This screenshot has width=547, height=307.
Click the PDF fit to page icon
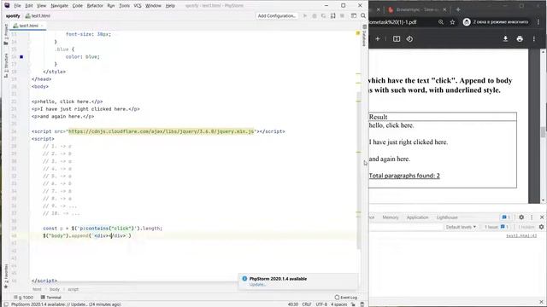pos(397,38)
